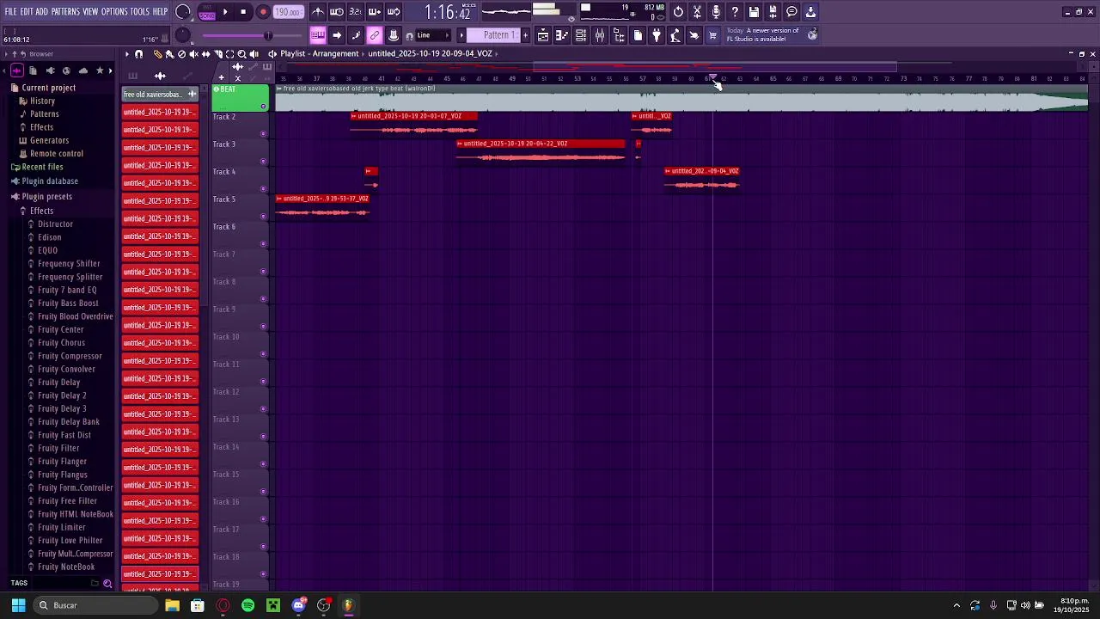Click the Buscar taskbar search box
The width and height of the screenshot is (1100, 619).
click(x=95, y=605)
